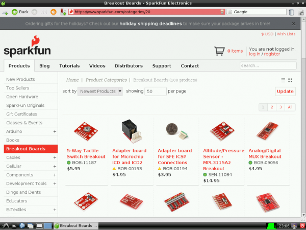Dismiss the holiday shipping banner with X

[x=294, y=24]
